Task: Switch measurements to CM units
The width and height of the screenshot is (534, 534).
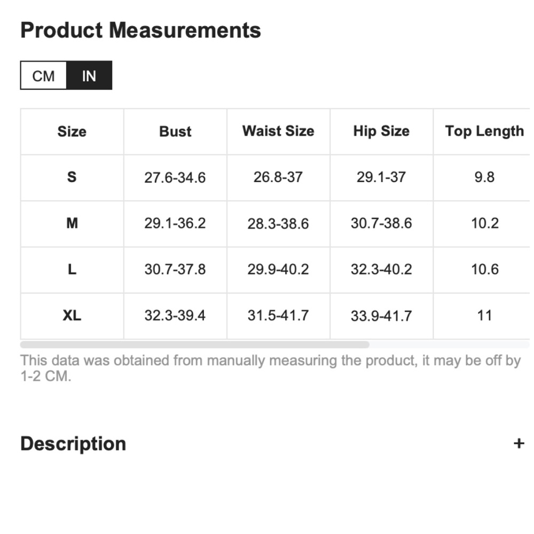Action: coord(44,76)
